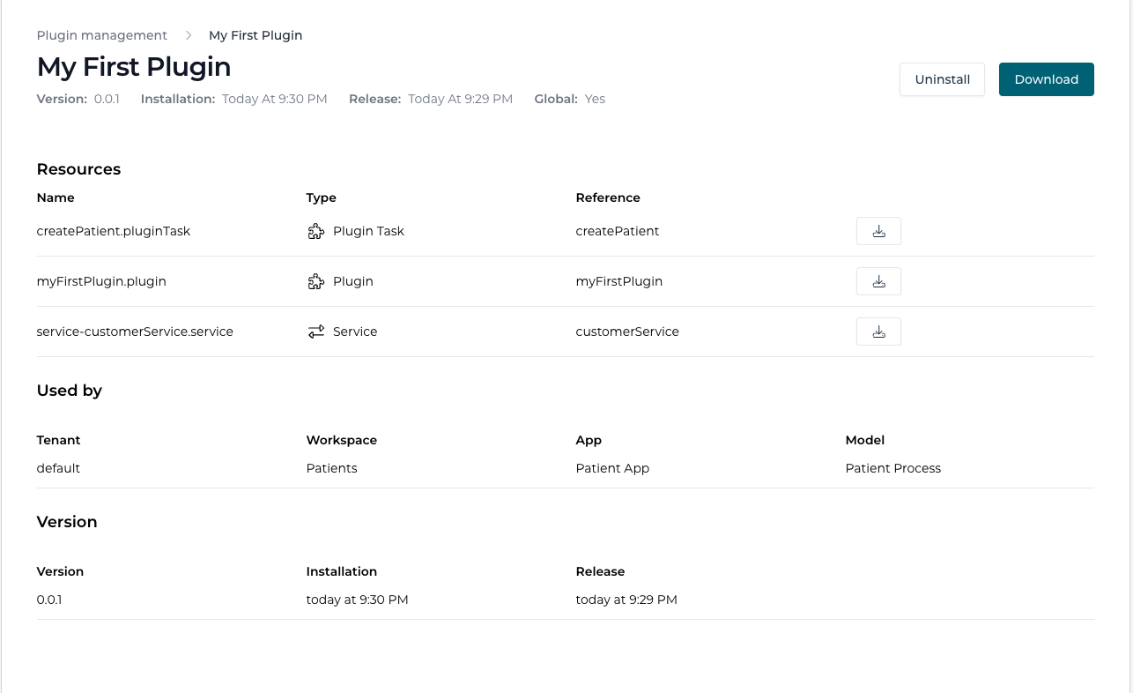Screen dimensions: 1133x693
Task: Click the My First Plugin page title
Action: tap(133, 67)
